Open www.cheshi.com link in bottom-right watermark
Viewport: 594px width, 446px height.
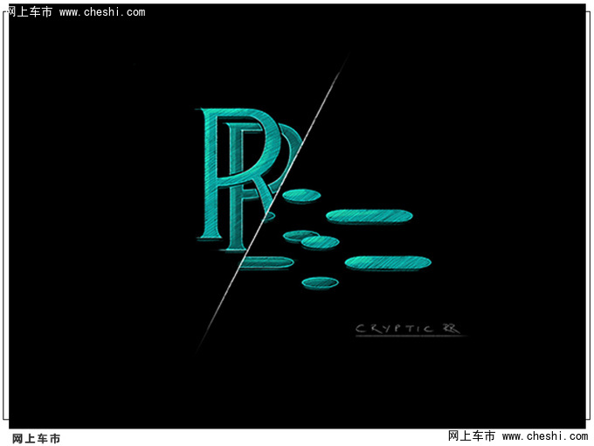pyautogui.click(x=543, y=436)
